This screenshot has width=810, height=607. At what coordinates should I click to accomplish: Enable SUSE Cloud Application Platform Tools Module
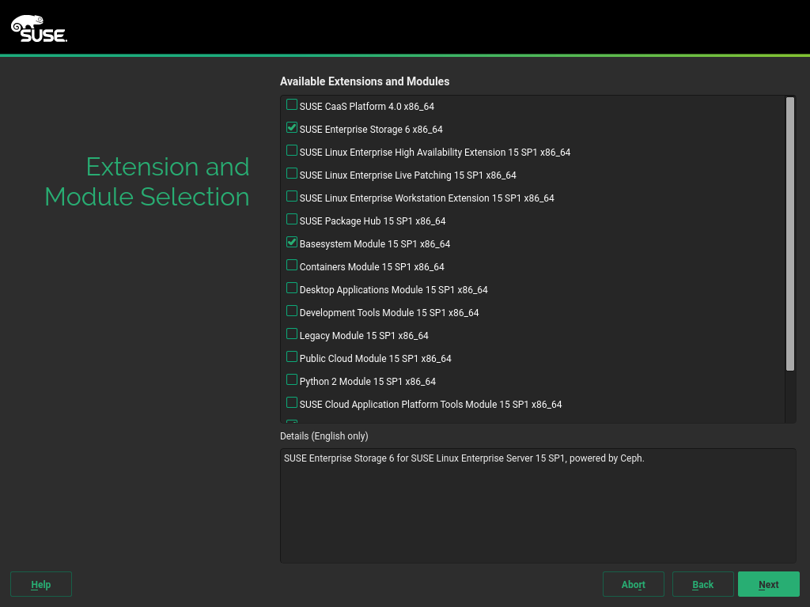tap(292, 403)
